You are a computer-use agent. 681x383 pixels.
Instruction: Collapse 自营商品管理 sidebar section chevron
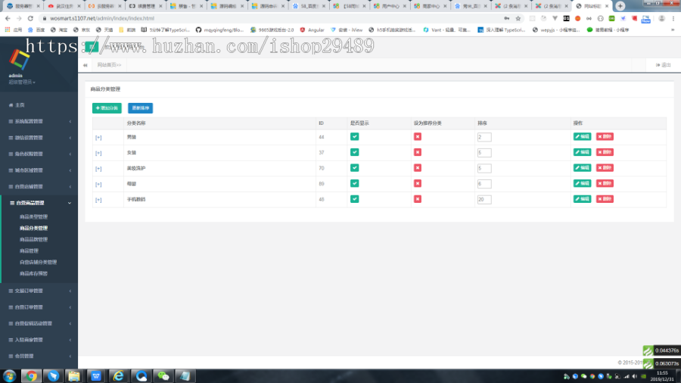70,203
